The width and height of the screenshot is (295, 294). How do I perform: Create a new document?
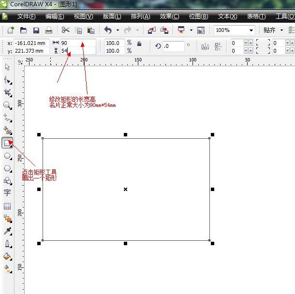[11, 30]
